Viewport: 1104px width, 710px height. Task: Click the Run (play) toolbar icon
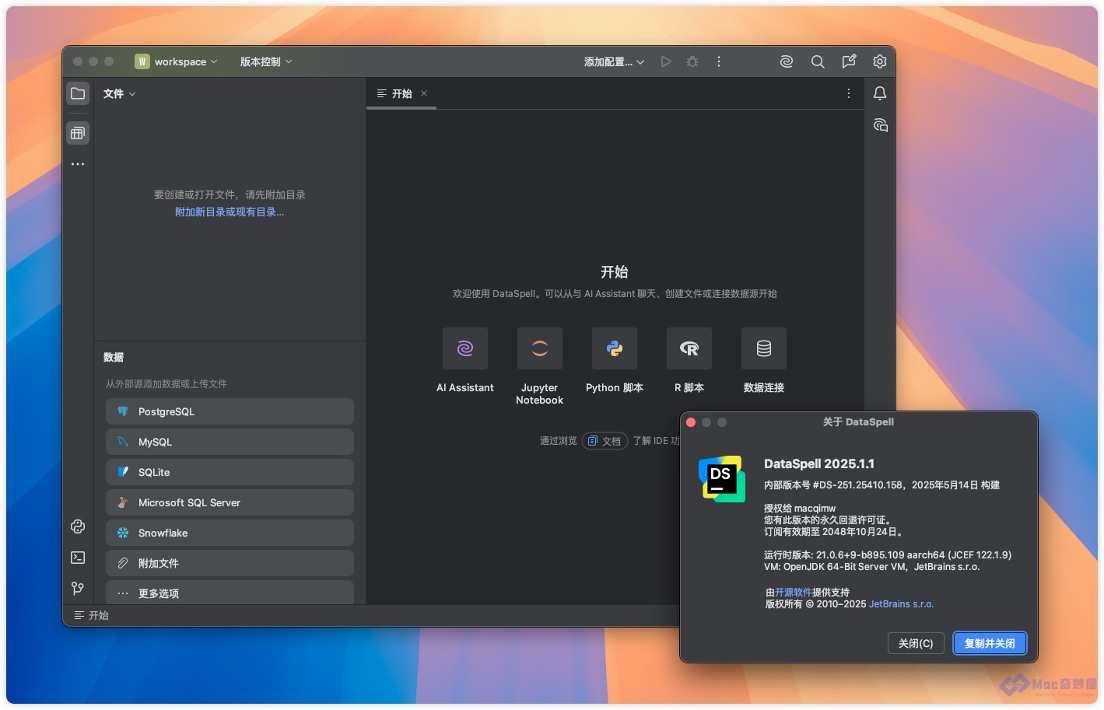pos(666,61)
